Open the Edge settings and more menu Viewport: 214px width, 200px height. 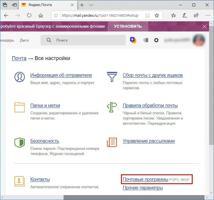[x=208, y=15]
